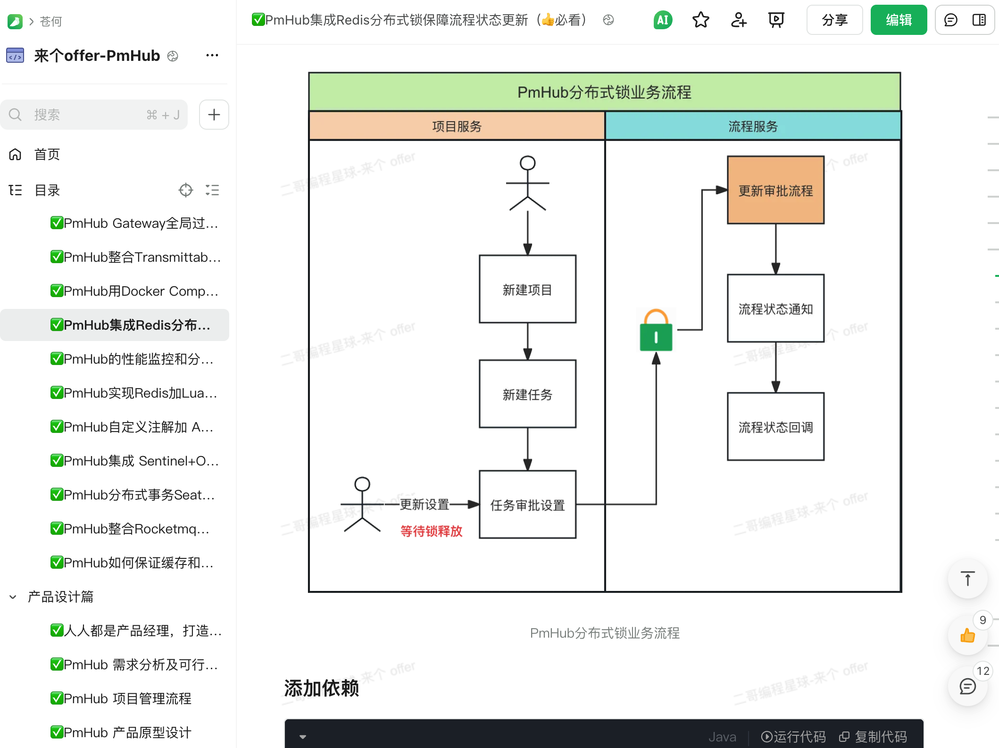Collapse the 产品设计篇 section
Image resolution: width=999 pixels, height=748 pixels.
click(x=12, y=597)
